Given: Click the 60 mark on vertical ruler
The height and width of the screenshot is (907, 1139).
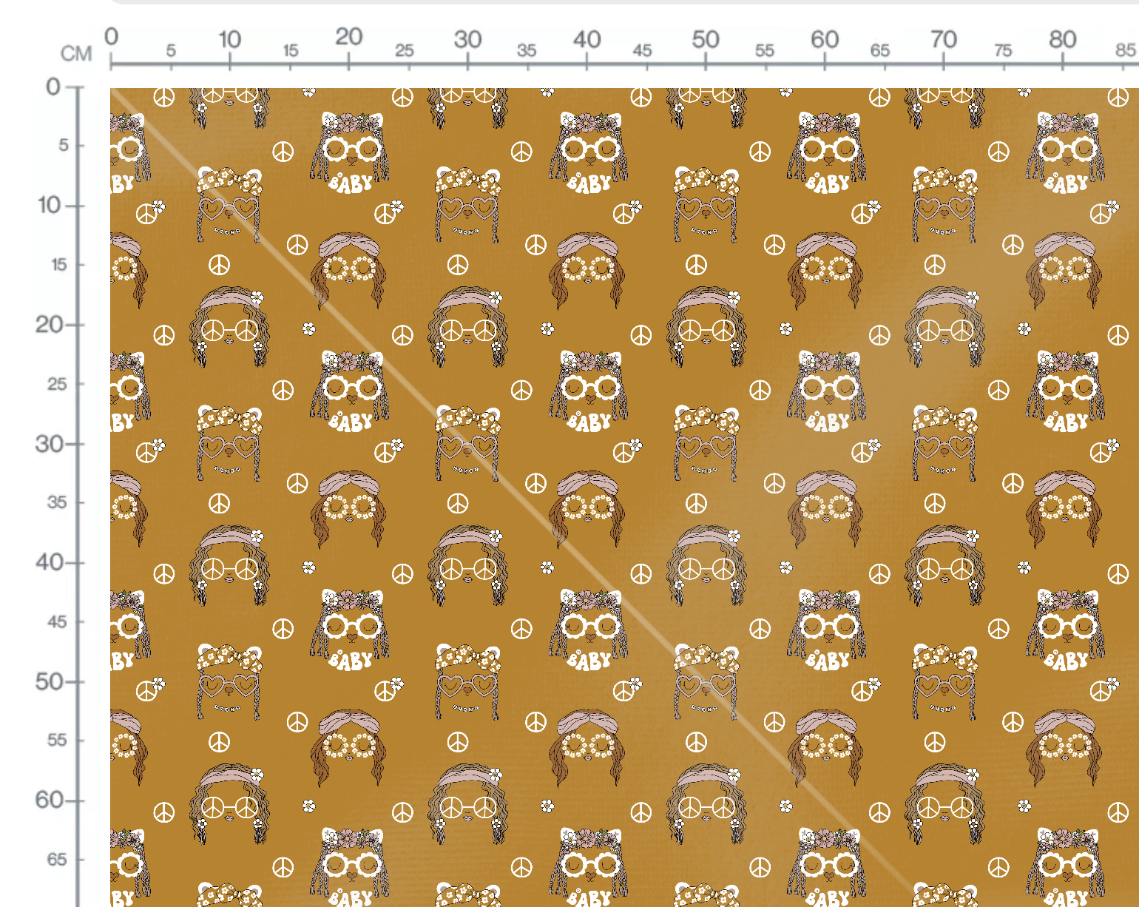Looking at the screenshot, I should (x=49, y=800).
